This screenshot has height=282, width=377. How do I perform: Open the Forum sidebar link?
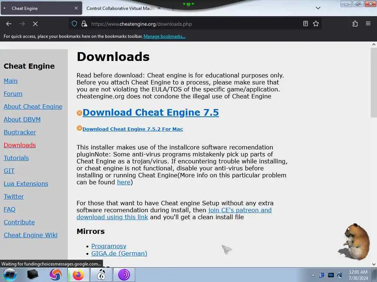click(x=13, y=94)
